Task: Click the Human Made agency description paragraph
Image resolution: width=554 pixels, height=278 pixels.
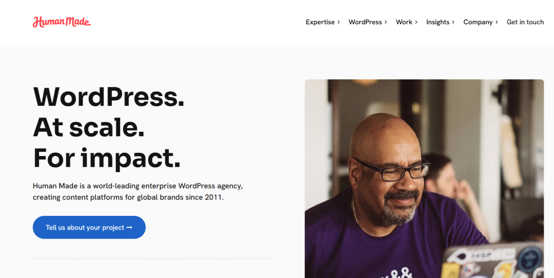Action: [x=138, y=191]
